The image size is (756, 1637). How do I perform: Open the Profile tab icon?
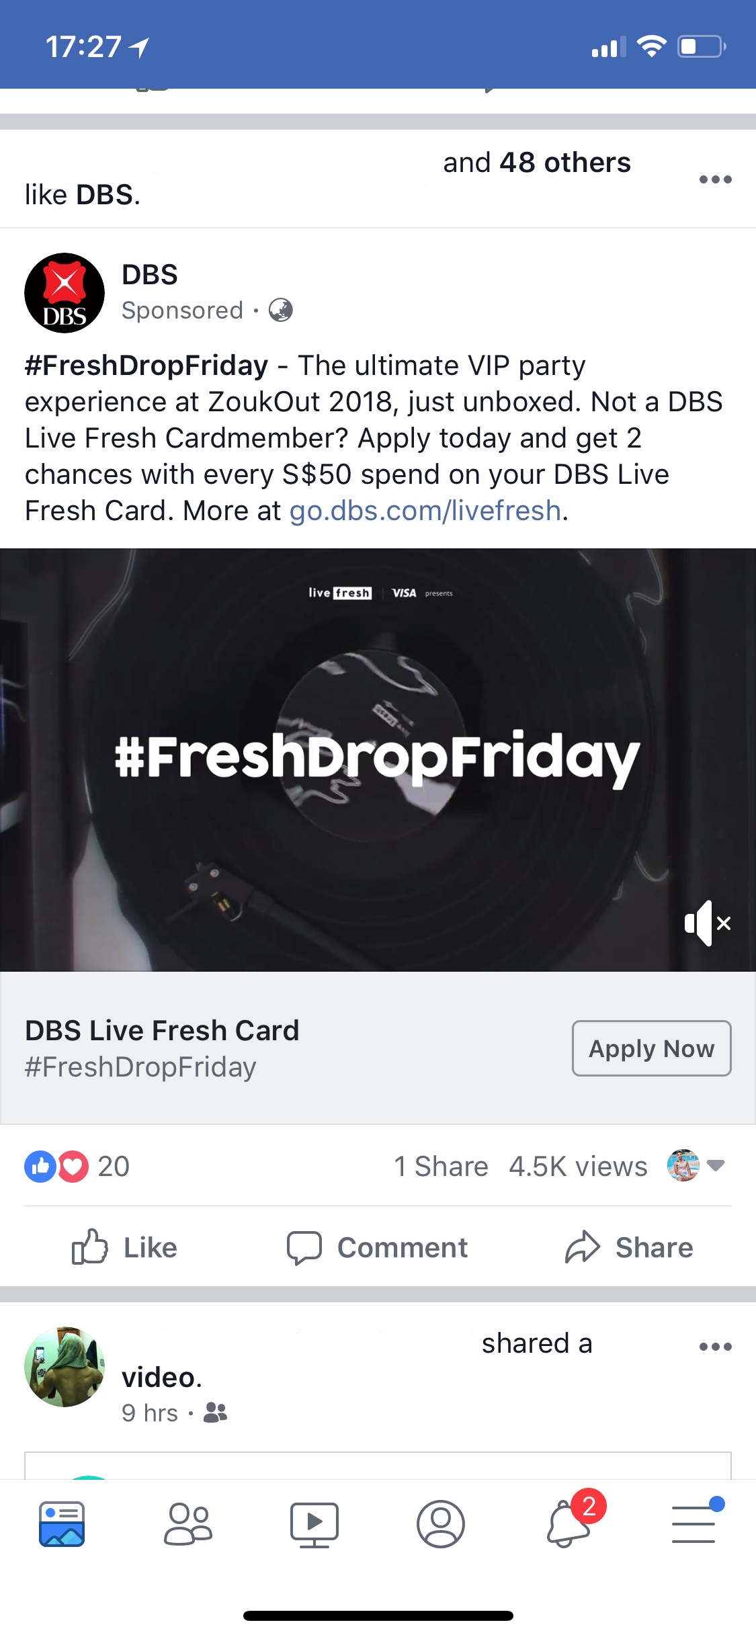point(440,1523)
